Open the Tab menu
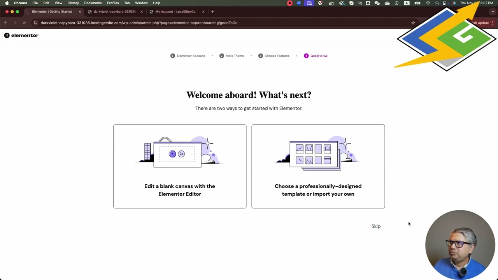 [127, 3]
